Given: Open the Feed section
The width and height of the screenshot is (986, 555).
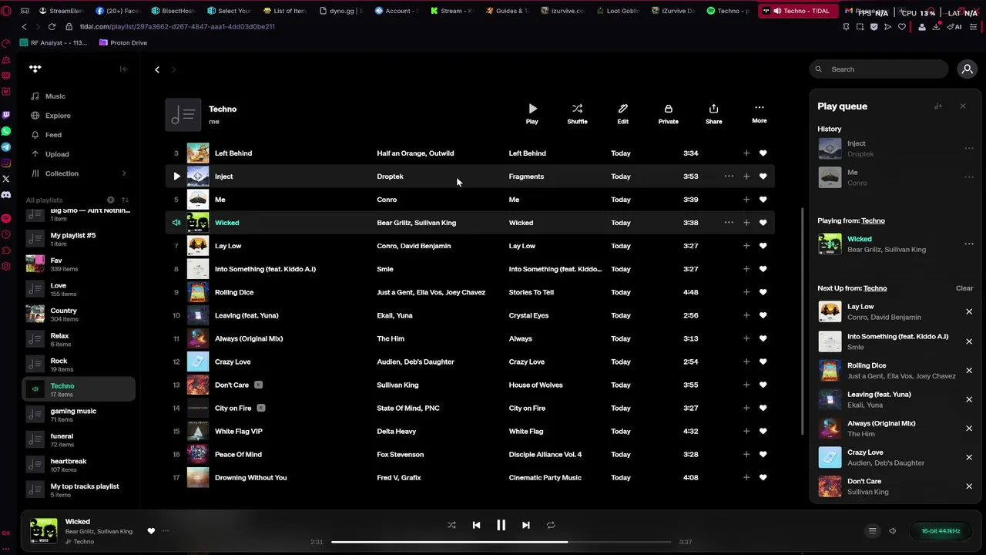Looking at the screenshot, I should tap(53, 135).
